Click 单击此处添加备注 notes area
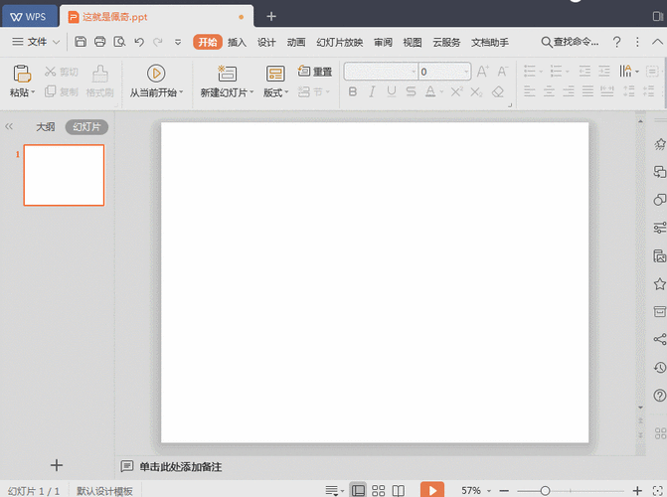This screenshot has height=497, width=667. pyautogui.click(x=181, y=467)
